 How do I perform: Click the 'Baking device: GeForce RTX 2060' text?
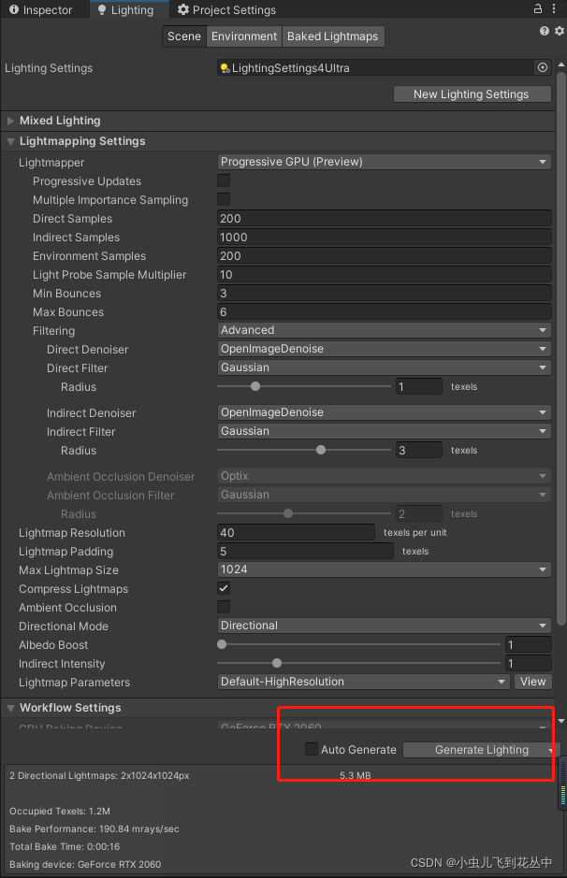pyautogui.click(x=85, y=864)
